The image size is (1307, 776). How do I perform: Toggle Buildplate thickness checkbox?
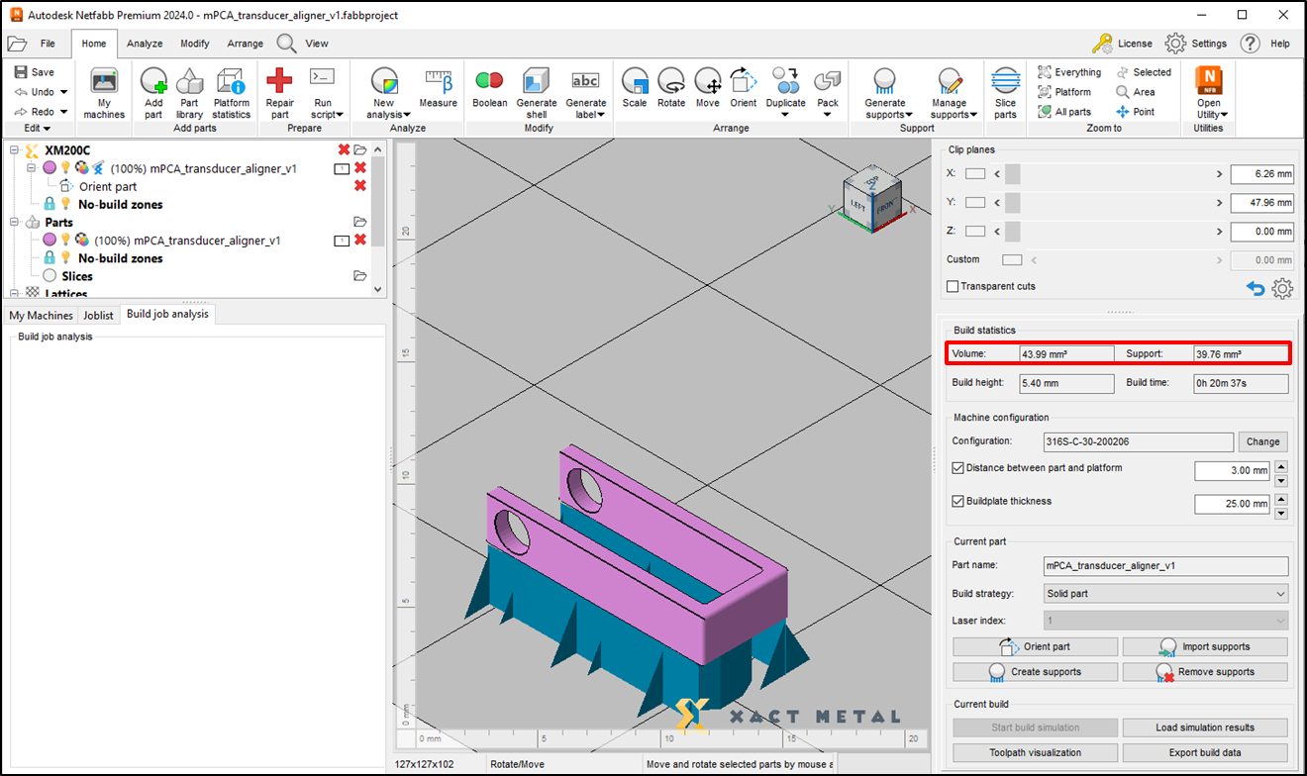click(x=957, y=501)
